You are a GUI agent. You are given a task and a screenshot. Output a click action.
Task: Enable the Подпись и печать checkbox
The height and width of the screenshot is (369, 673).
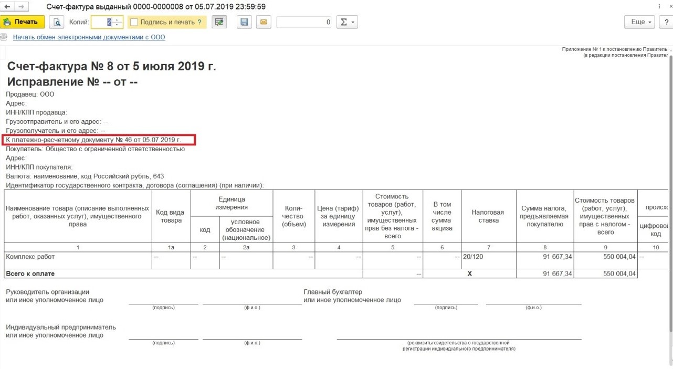134,22
